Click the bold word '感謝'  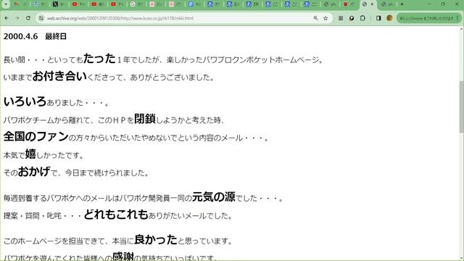coord(123,256)
